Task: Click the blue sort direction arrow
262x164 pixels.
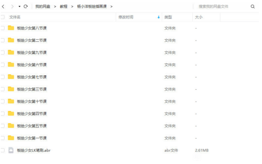Action: tap(159, 17)
